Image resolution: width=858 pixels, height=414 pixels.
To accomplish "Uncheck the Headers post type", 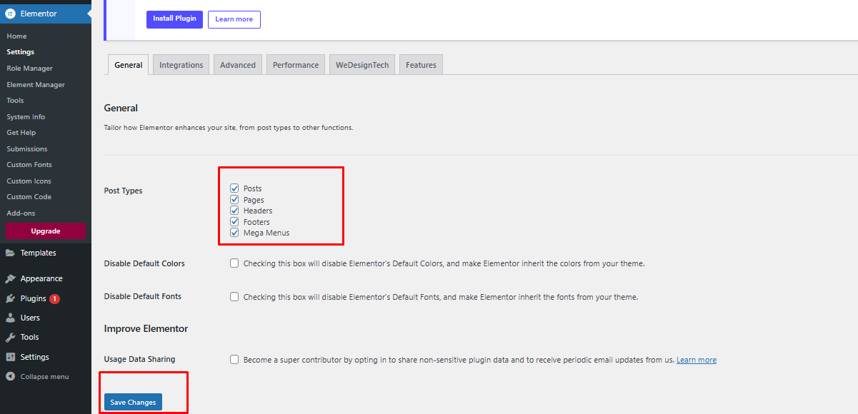I will [234, 211].
